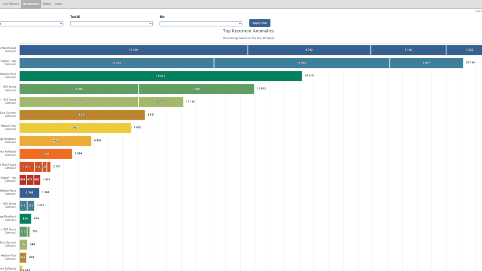Image resolution: width=482 pixels, height=271 pixels.
Task: Click the 513 RF2 Shunt Centura1 segment
Action: point(23,232)
